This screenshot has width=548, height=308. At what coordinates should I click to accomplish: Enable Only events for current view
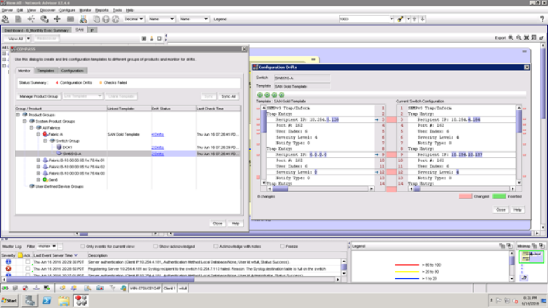point(82,247)
